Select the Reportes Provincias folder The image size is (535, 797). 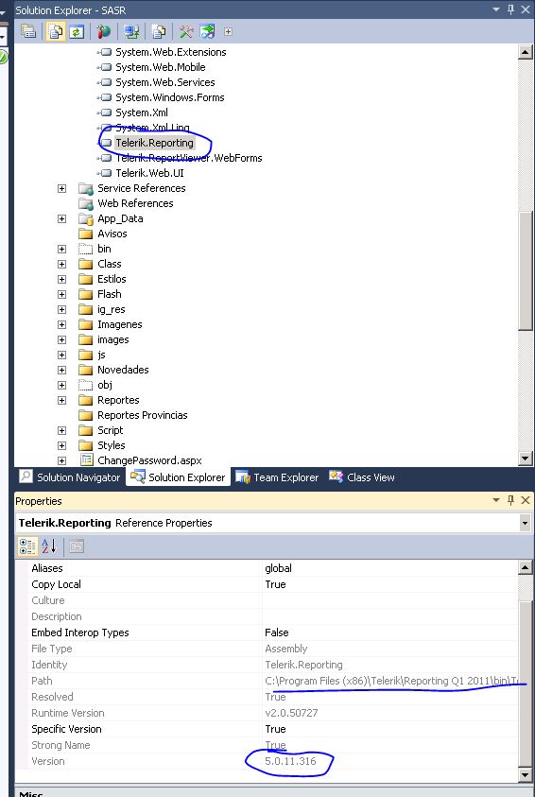point(143,415)
